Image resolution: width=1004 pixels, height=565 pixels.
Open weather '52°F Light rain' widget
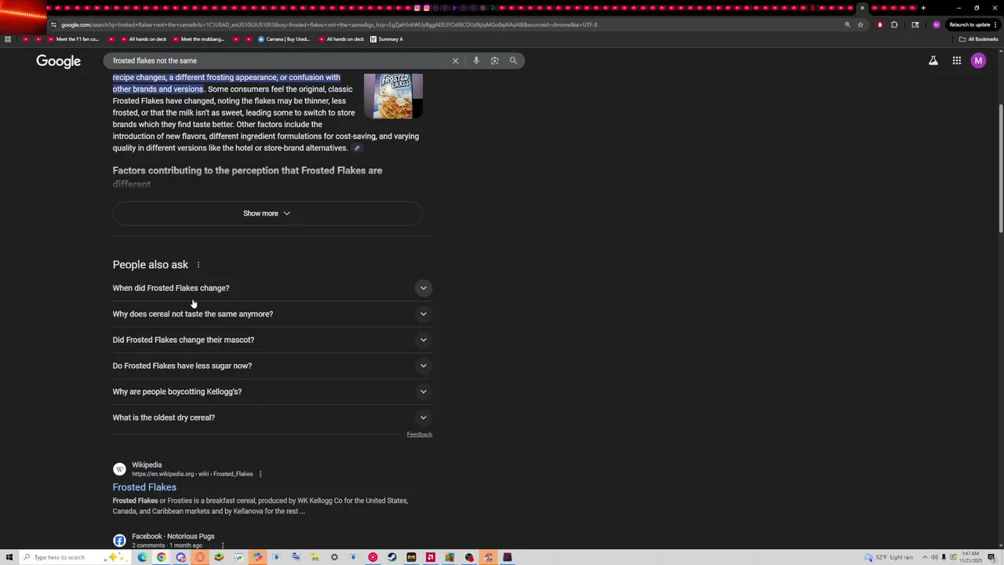click(889, 557)
